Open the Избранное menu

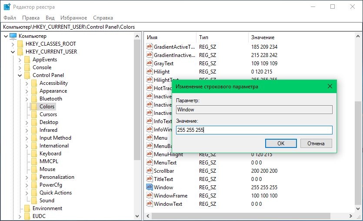click(74, 18)
